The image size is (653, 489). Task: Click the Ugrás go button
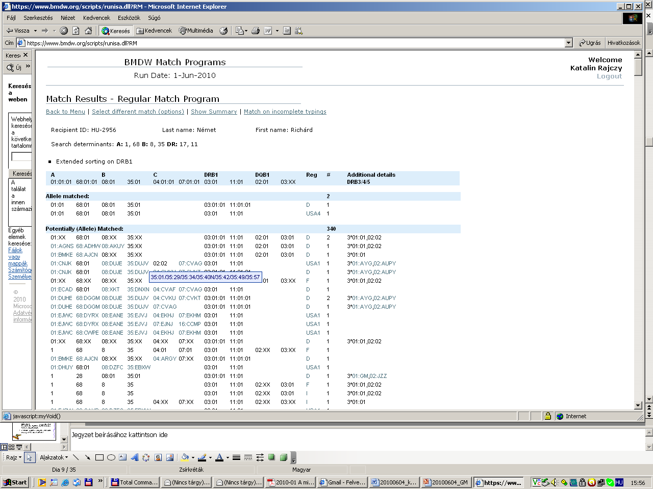pos(589,43)
